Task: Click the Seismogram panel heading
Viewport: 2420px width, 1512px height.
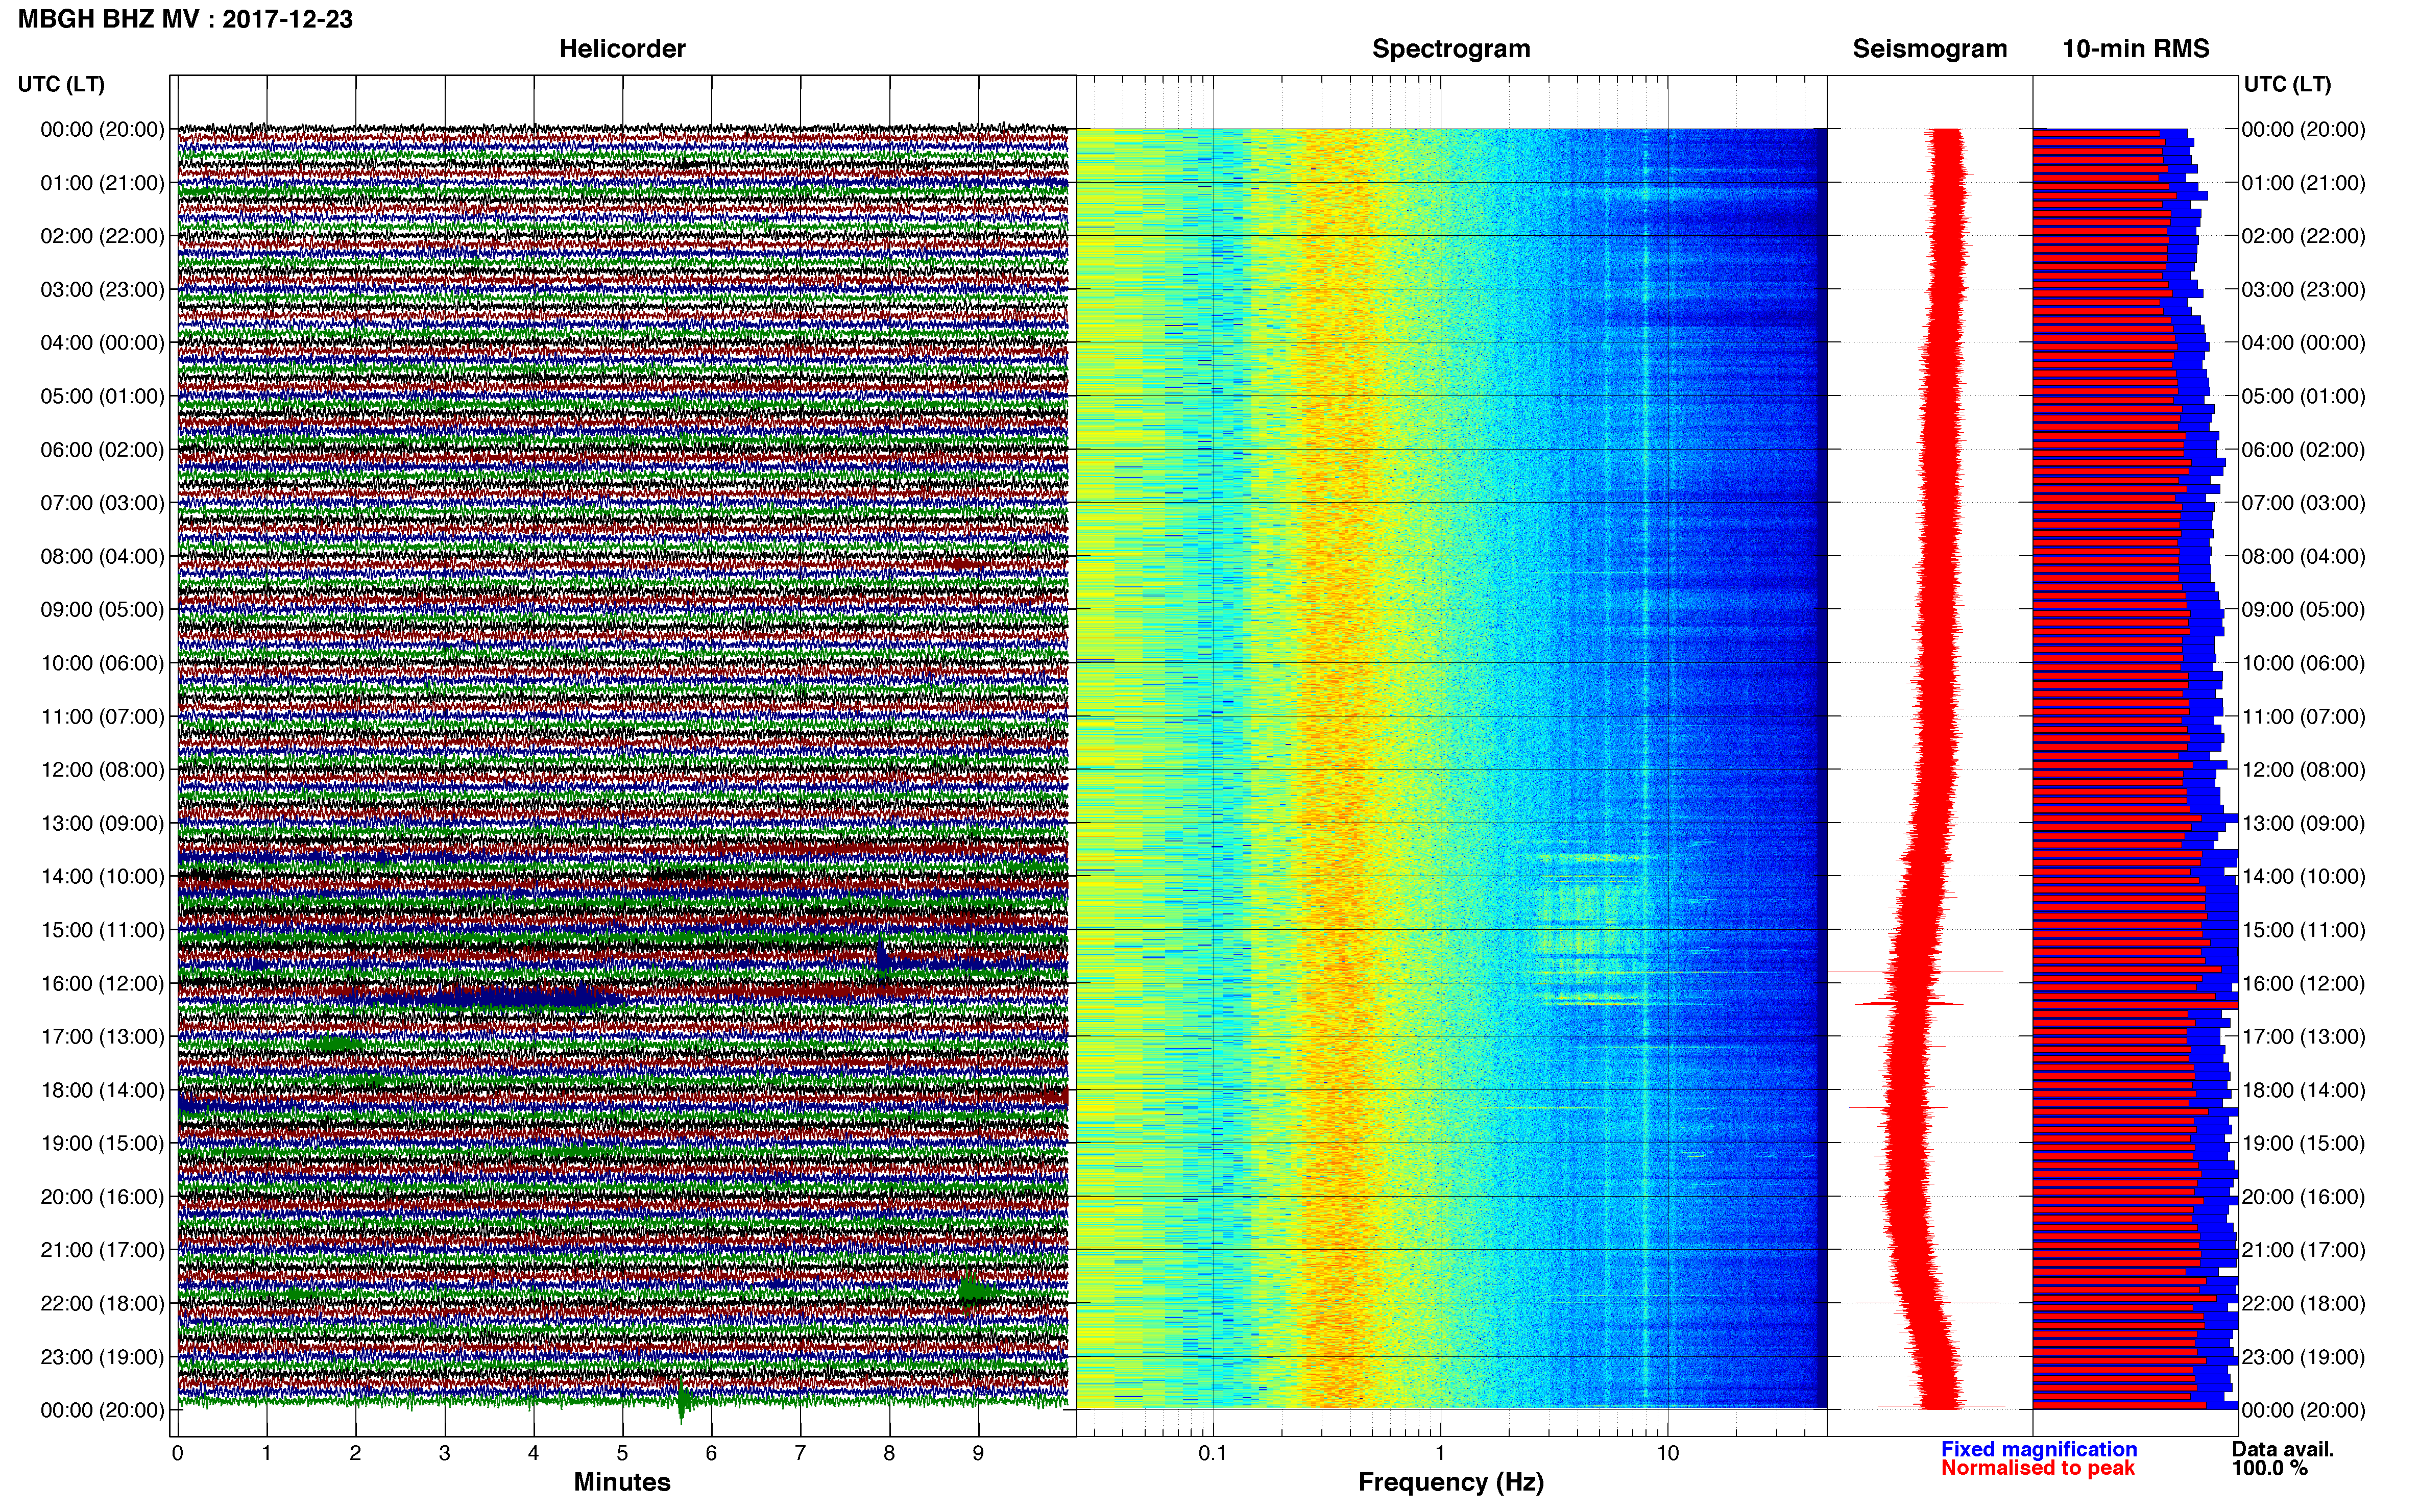Action: [x=1930, y=49]
